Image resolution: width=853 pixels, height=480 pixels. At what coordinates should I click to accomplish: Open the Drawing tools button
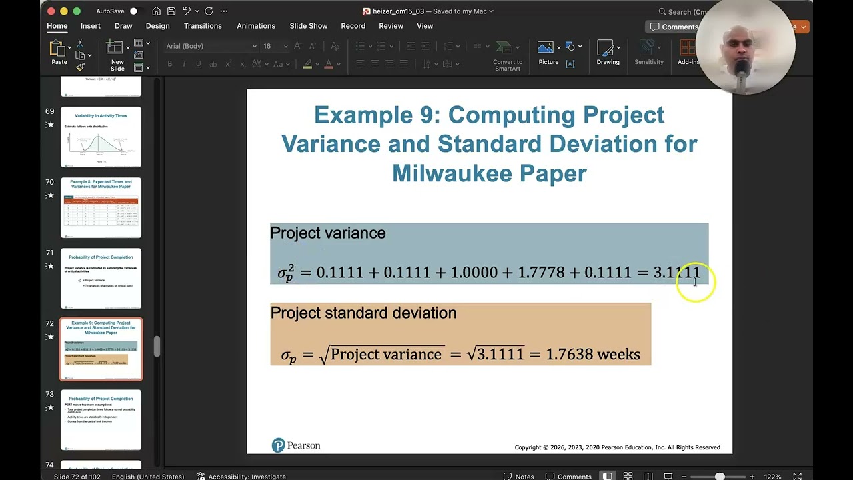coord(608,53)
